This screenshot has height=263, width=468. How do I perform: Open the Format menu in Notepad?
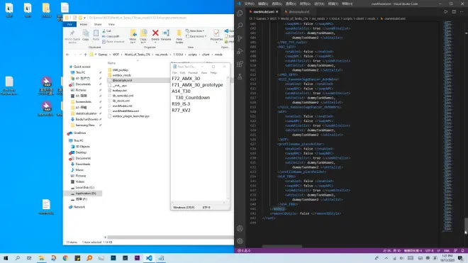[193, 73]
